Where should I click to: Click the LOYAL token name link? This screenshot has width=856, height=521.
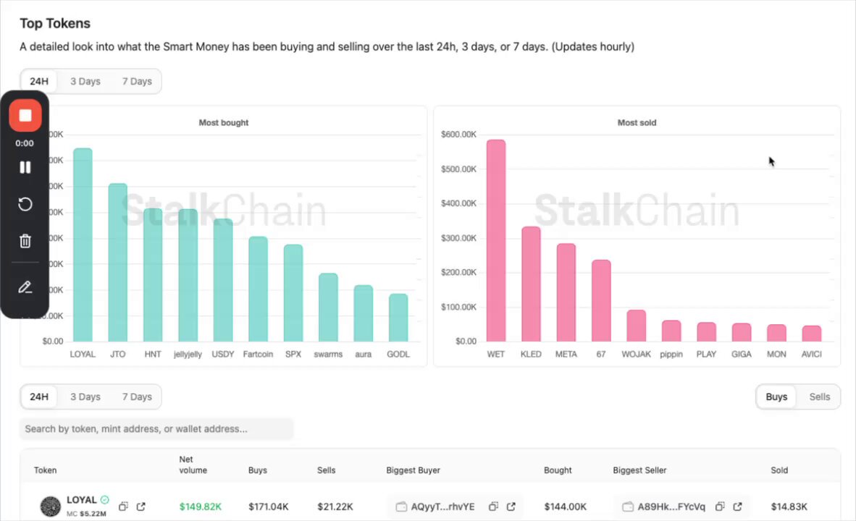coord(81,500)
